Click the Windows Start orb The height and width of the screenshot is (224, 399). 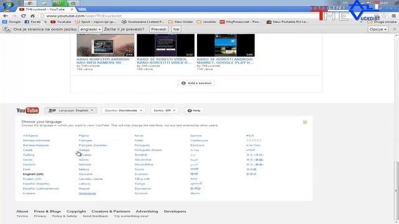pos(8,6)
